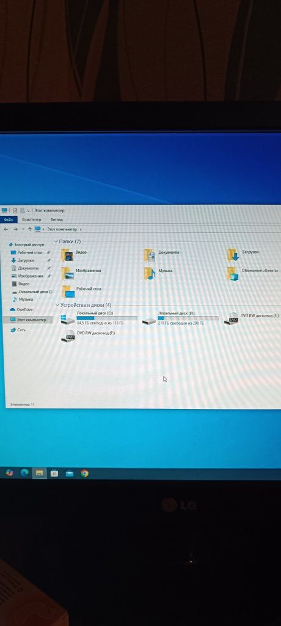The image size is (281, 626).
Task: Switch to the Вид ribbon tab
Action: 57,219
